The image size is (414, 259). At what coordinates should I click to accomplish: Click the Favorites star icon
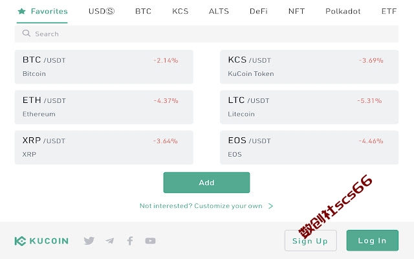pos(21,11)
